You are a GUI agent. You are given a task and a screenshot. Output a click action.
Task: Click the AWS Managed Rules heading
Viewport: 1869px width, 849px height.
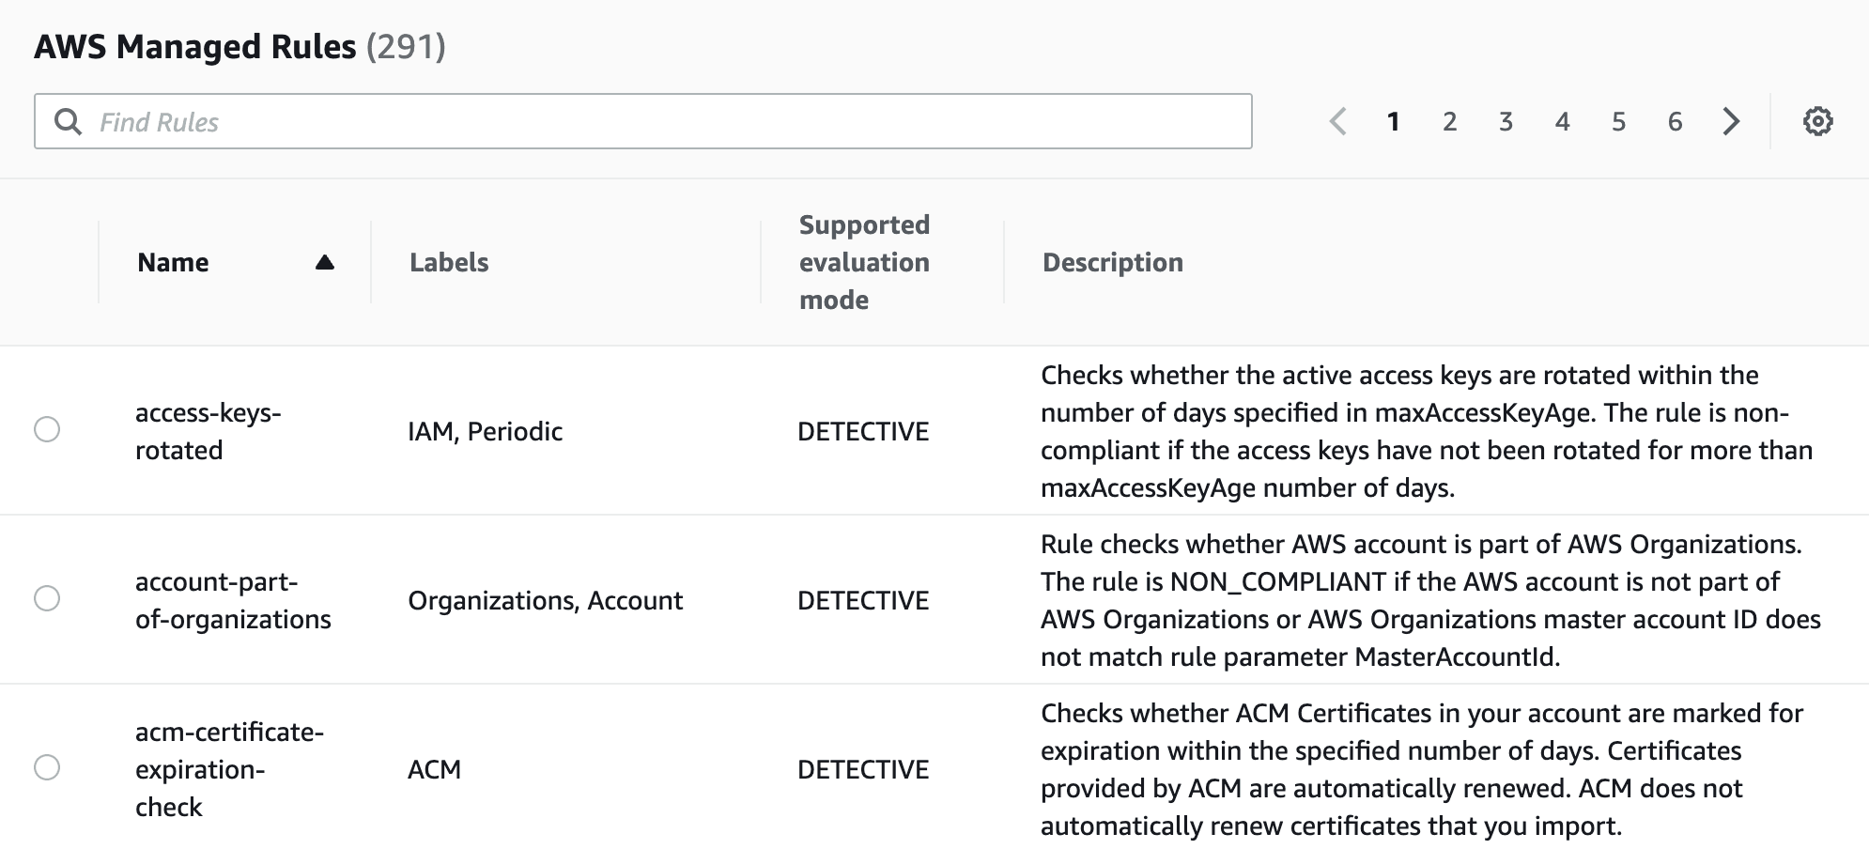195,46
